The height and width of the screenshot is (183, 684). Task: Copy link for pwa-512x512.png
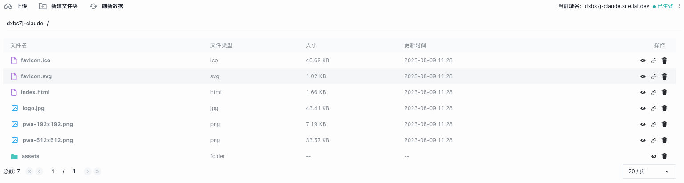point(654,140)
